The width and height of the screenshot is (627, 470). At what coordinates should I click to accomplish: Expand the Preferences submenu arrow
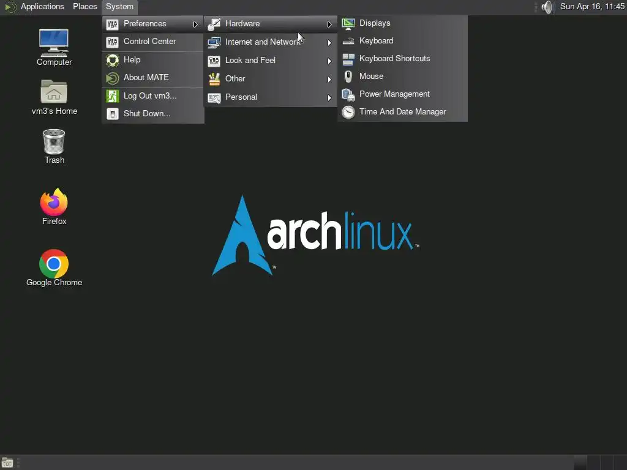(x=195, y=24)
